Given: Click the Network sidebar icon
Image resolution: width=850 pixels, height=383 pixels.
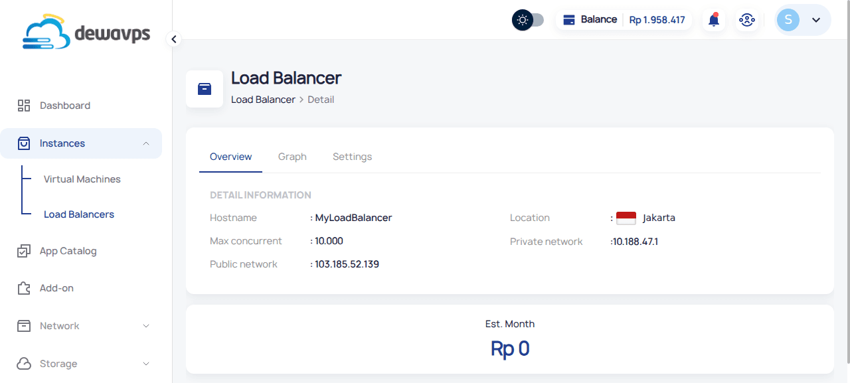Looking at the screenshot, I should pos(24,325).
